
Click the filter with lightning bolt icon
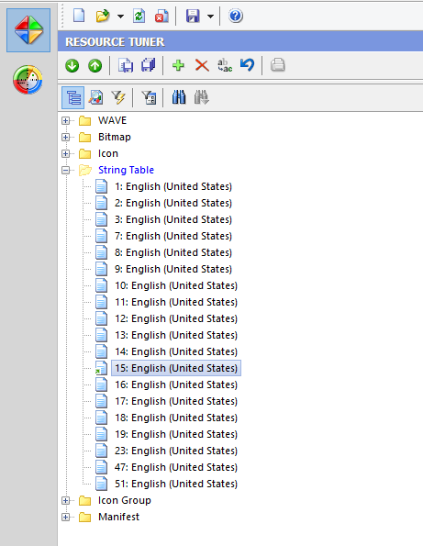(118, 97)
